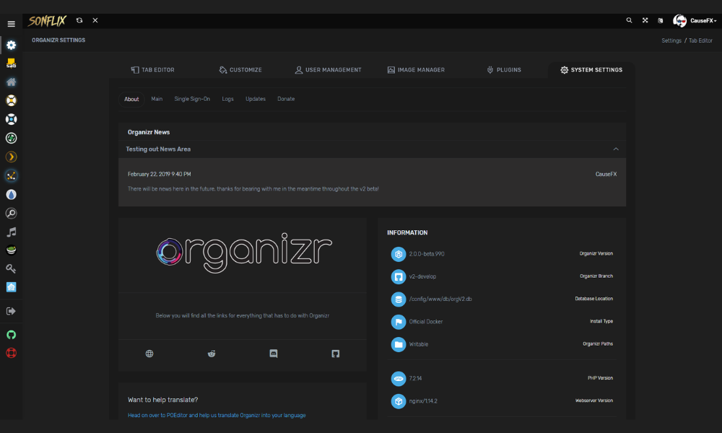Open the Plex chevron tab icon

[11, 157]
